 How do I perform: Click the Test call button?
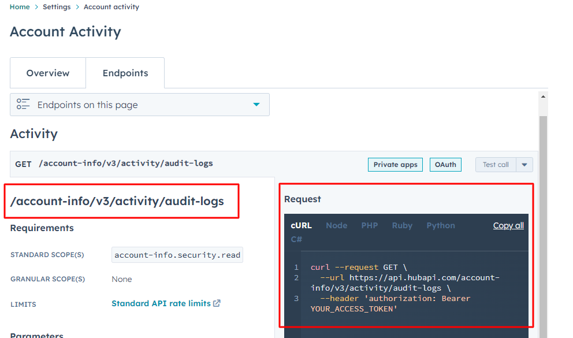495,164
